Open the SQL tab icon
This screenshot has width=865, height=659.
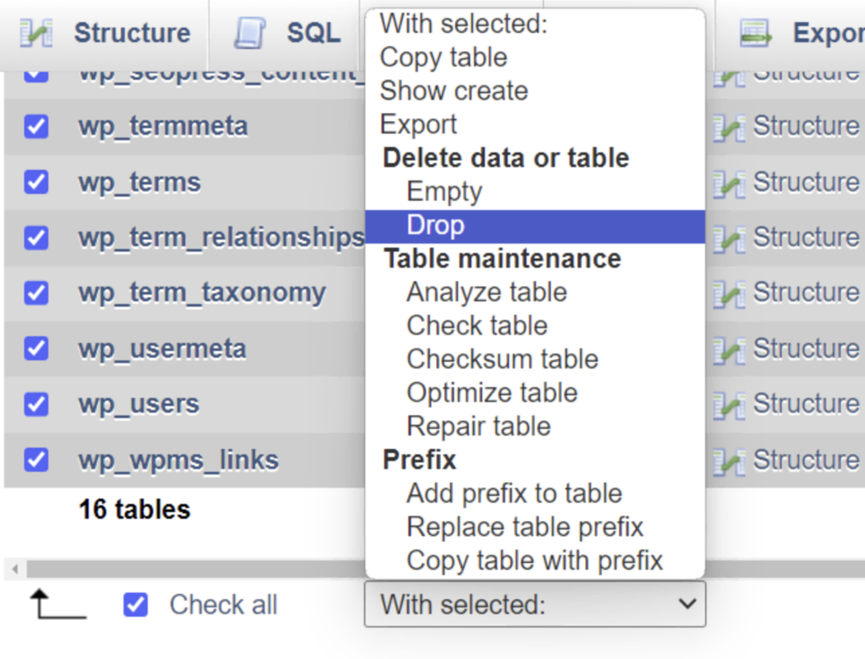click(250, 33)
